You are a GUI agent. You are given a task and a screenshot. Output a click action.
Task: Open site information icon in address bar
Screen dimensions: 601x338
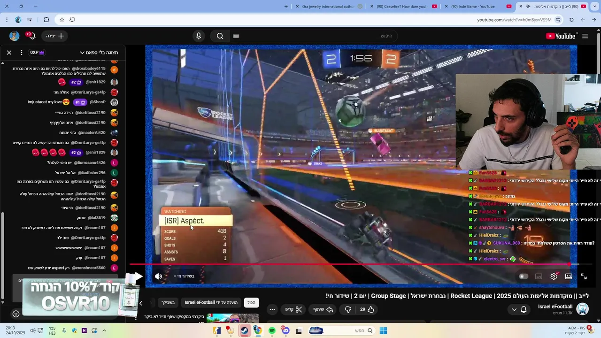[558, 20]
